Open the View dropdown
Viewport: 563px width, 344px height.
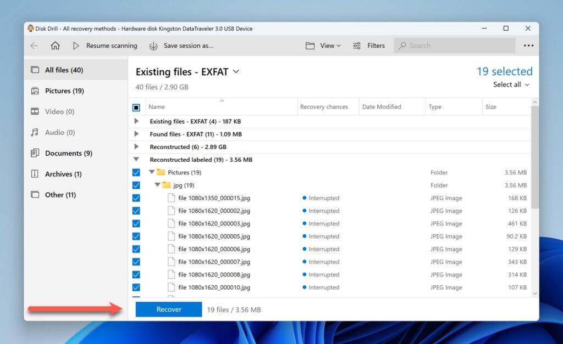[x=328, y=46]
